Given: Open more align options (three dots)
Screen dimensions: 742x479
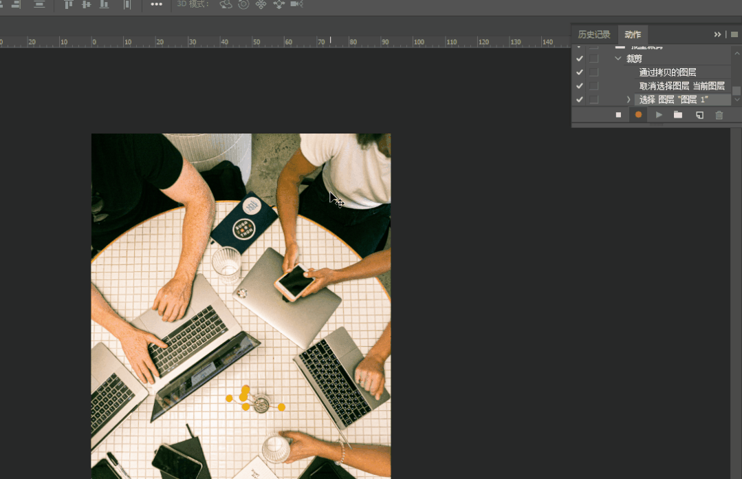Looking at the screenshot, I should click(157, 4).
